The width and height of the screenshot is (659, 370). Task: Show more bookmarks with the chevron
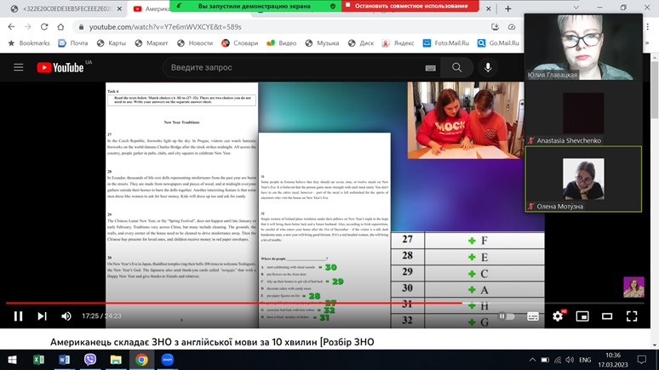pyautogui.click(x=647, y=43)
